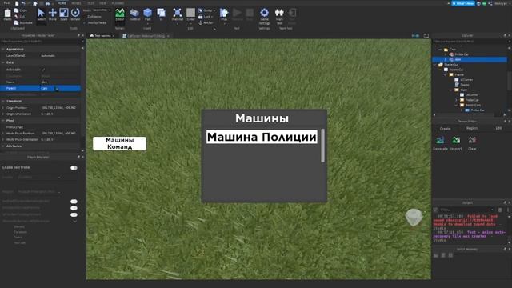512x288 pixels.
Task: Select the StarterGui item in Explorer
Action: pos(451,65)
